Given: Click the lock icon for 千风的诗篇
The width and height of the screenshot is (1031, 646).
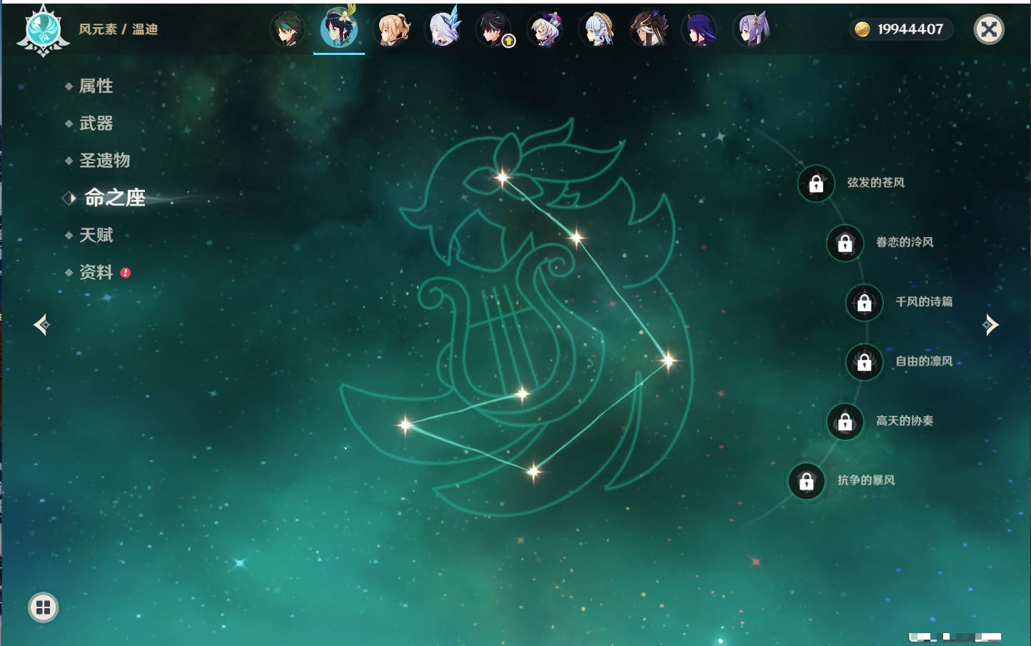Looking at the screenshot, I should tap(865, 303).
